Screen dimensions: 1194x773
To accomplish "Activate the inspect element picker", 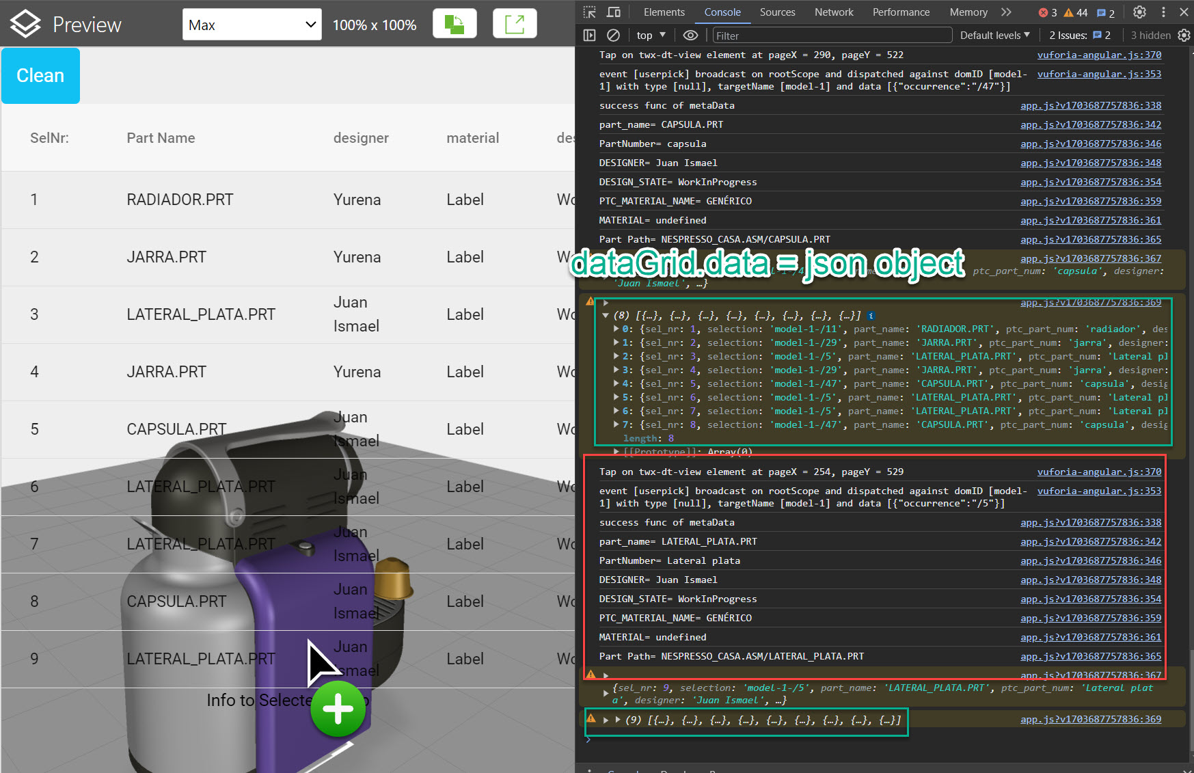I will coord(589,12).
